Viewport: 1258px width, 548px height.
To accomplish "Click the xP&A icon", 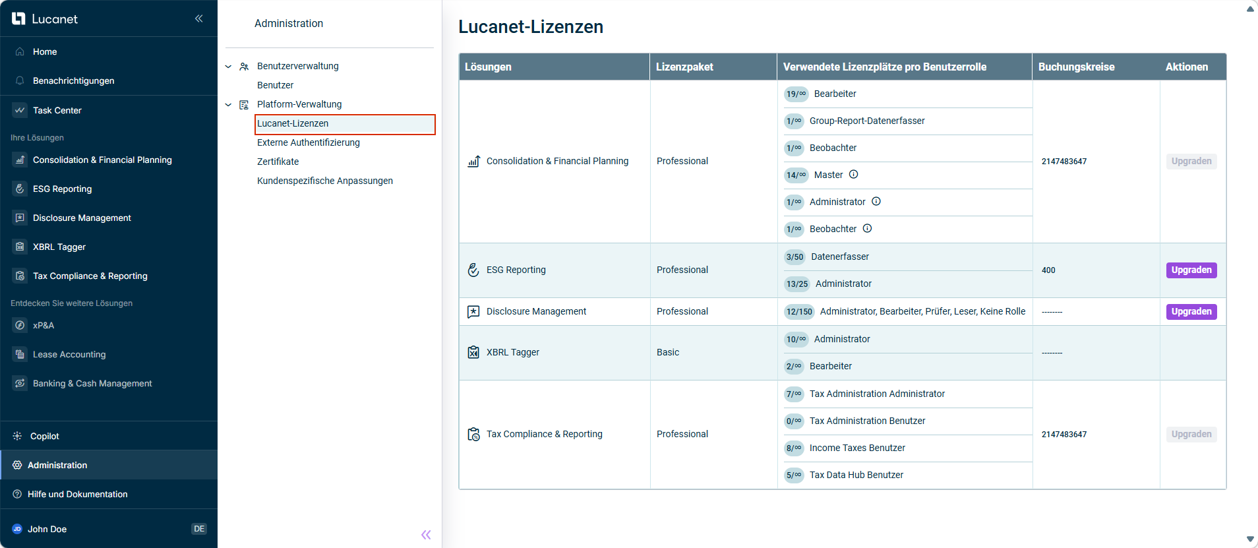I will [x=20, y=325].
